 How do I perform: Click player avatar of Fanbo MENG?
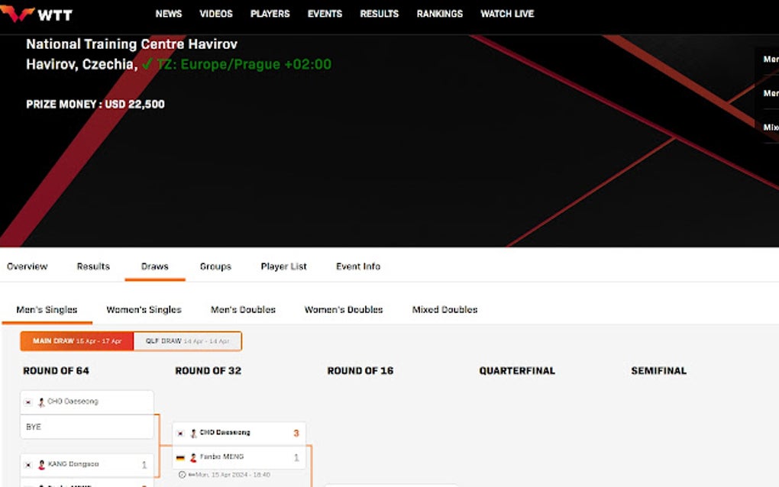click(x=193, y=458)
